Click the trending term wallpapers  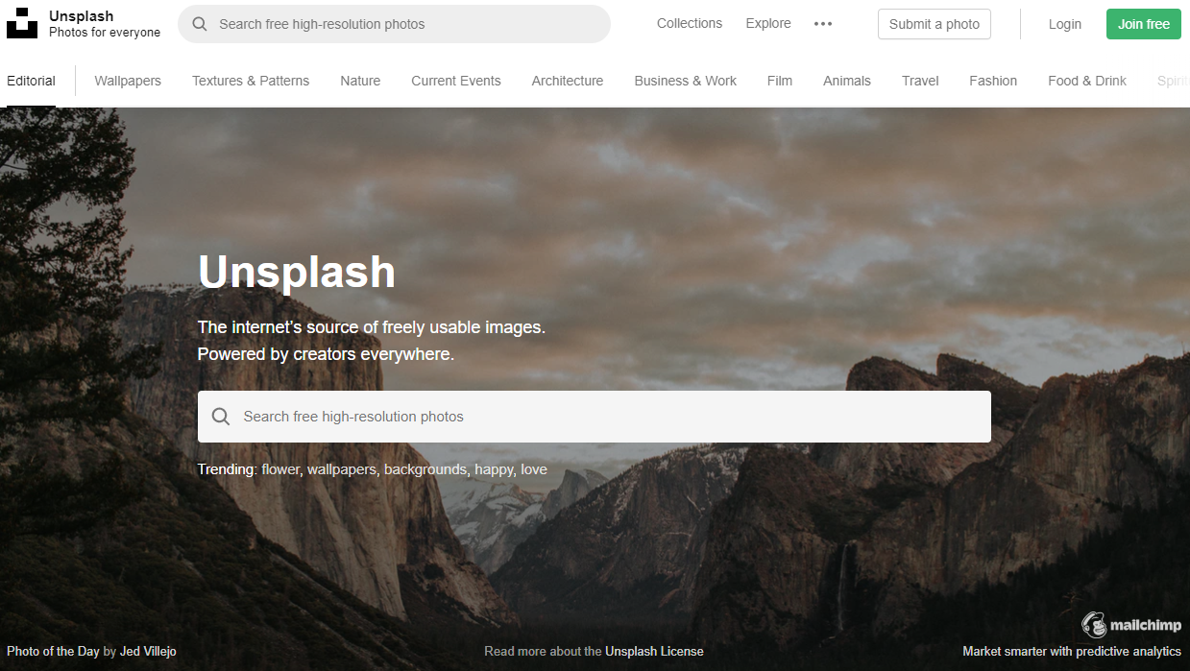pos(343,469)
